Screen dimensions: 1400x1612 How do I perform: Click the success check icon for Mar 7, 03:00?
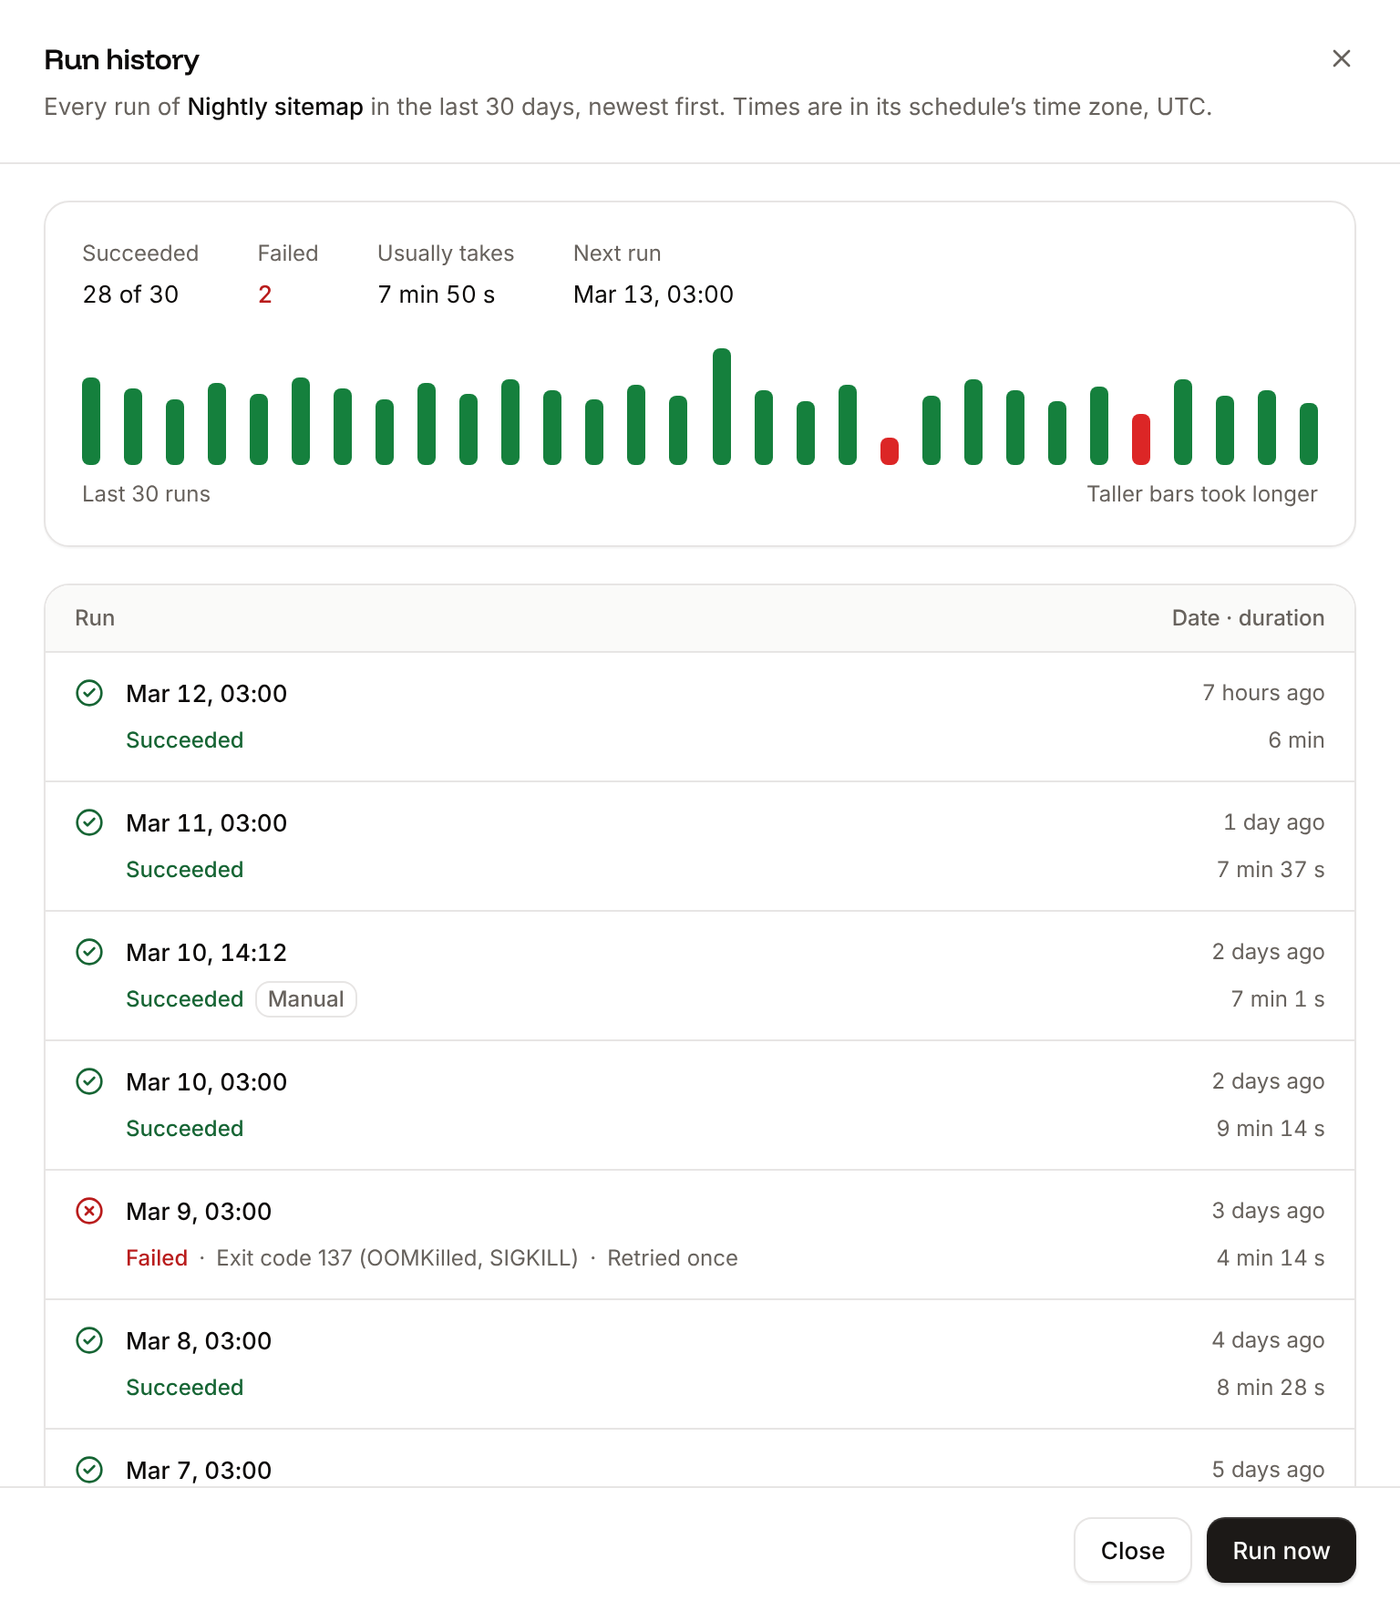89,1471
